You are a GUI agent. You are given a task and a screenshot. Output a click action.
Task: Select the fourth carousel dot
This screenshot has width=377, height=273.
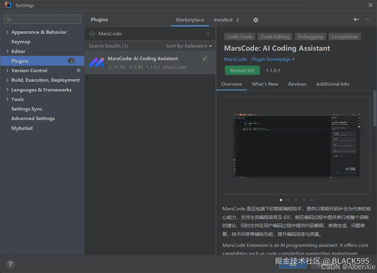(304, 200)
